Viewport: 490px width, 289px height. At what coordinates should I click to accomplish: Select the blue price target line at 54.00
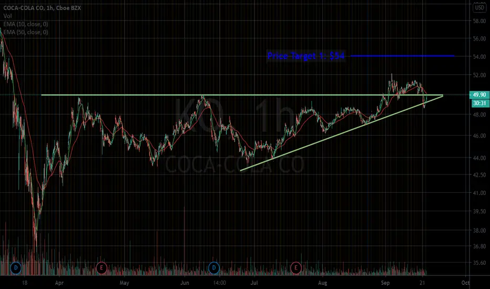click(403, 56)
